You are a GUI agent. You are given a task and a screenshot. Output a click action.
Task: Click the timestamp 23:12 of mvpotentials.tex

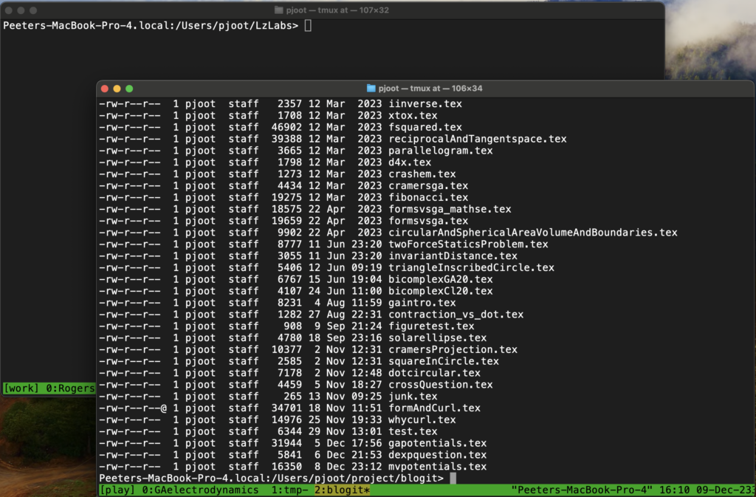pyautogui.click(x=366, y=467)
